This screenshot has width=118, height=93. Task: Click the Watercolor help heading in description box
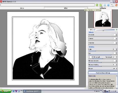(92, 76)
